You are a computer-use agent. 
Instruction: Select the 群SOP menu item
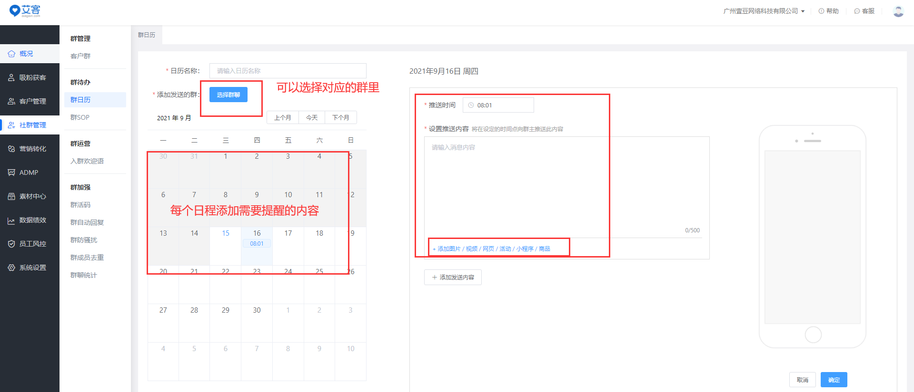pos(80,117)
